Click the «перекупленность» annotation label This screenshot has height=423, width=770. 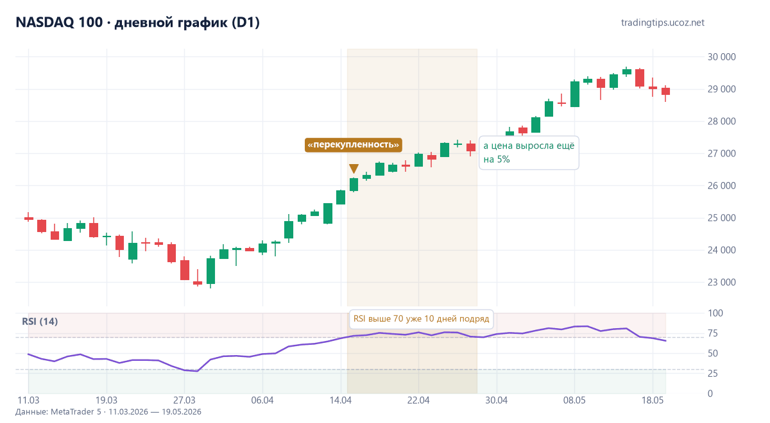tap(354, 145)
